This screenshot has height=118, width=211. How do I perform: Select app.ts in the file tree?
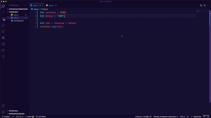(16, 18)
